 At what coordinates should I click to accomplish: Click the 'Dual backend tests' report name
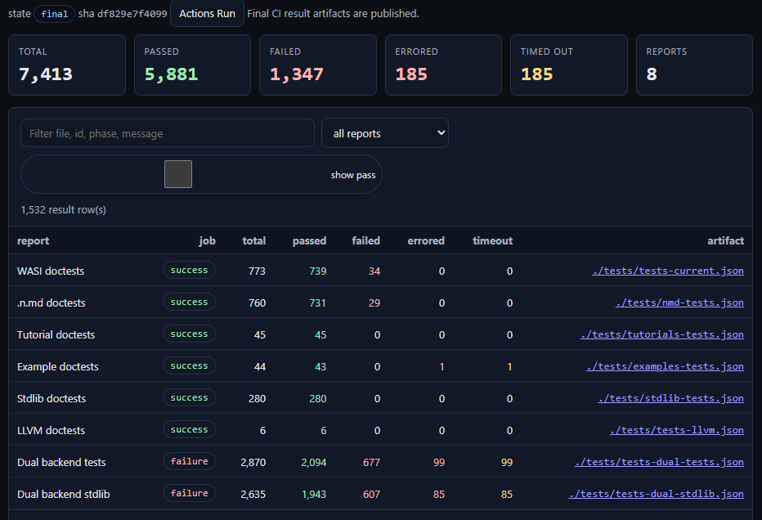pos(61,463)
